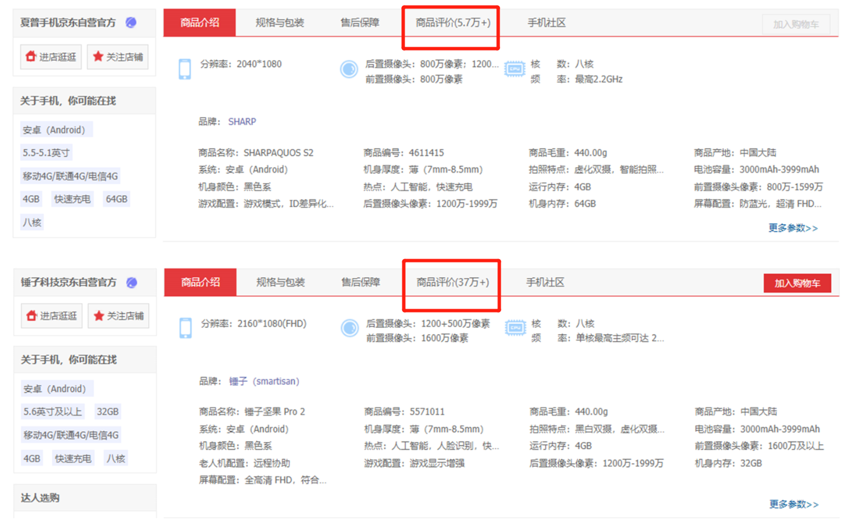Click the 八核 tag under the 锤子科技 store
Screen dimensions: 848x520
pyautogui.click(x=116, y=459)
